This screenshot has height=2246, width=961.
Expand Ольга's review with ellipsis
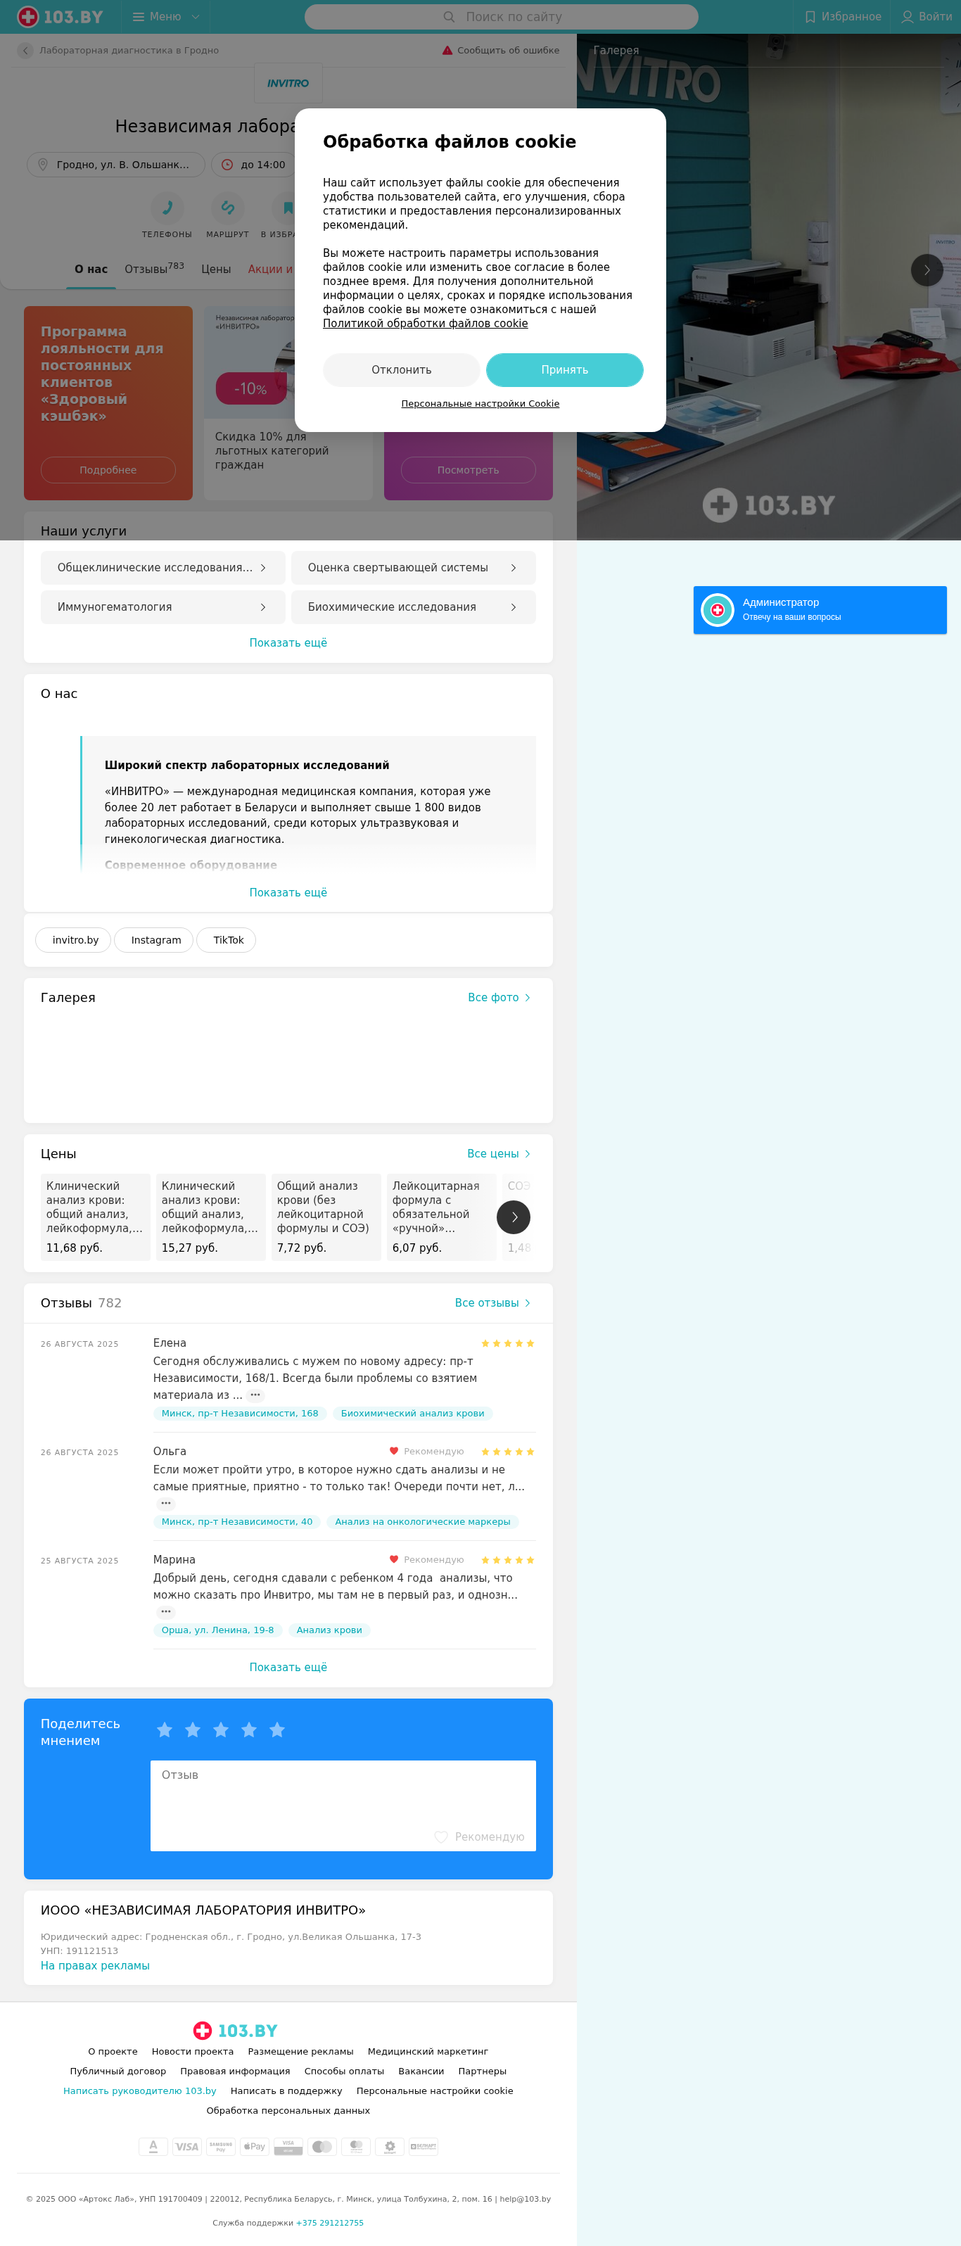coord(166,1503)
